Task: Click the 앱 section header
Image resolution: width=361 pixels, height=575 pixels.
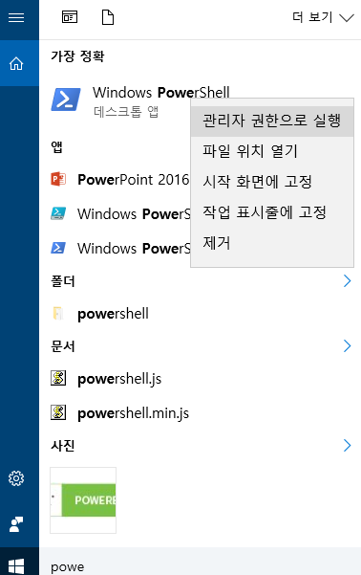Action: click(x=56, y=146)
